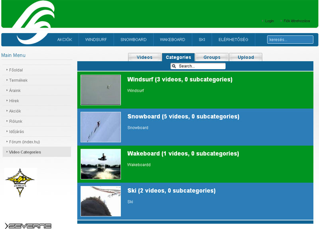The image size is (319, 229).
Task: Click the Severne brand logo
Action: (28, 226)
